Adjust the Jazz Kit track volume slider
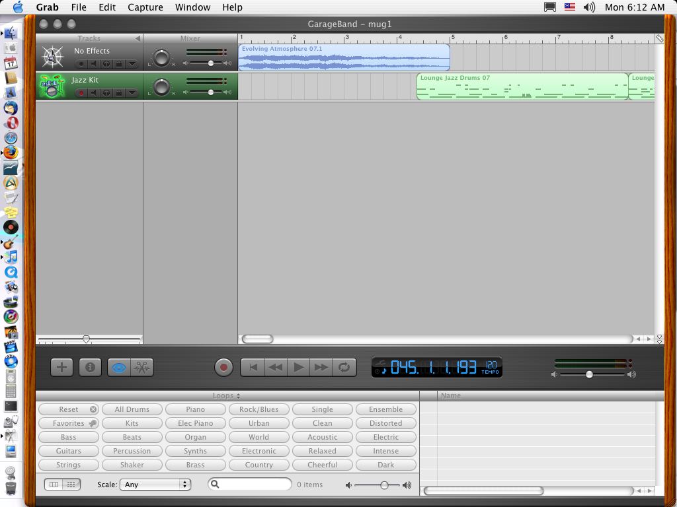Viewport: 677px width, 507px height. [211, 92]
